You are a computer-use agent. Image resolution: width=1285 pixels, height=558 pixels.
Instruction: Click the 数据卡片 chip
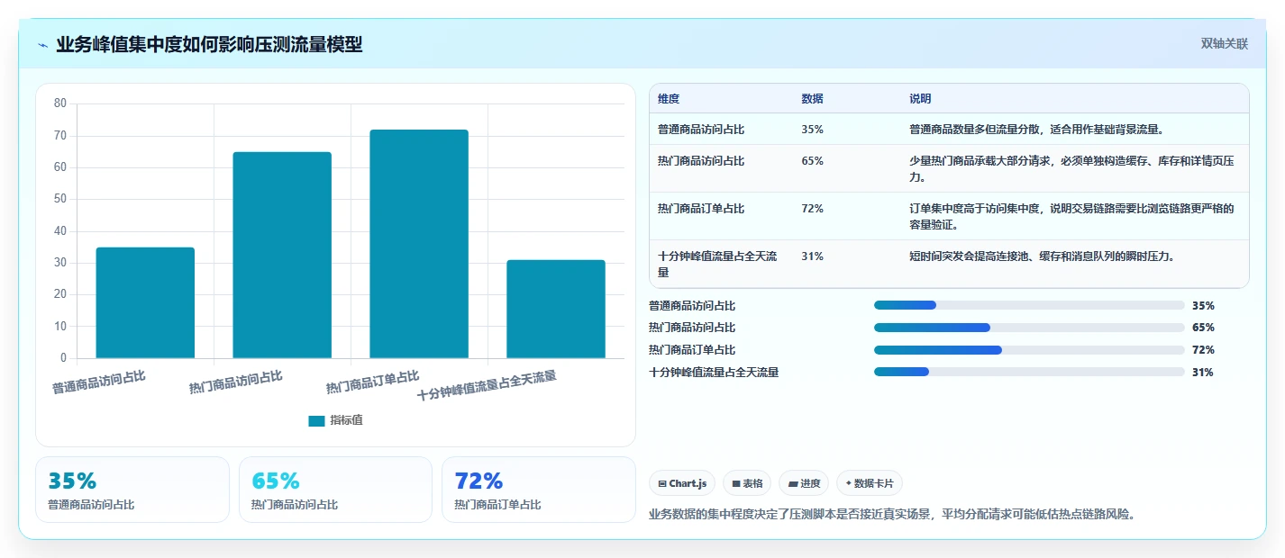point(870,483)
